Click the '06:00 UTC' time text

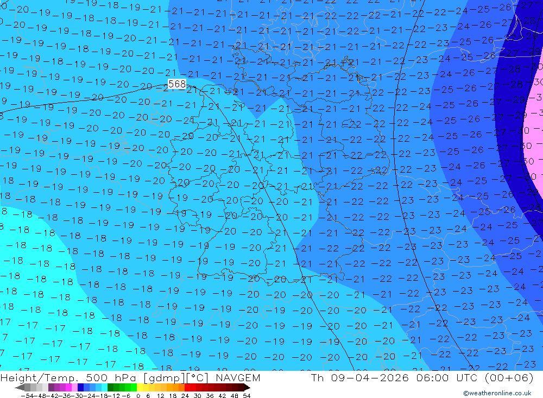click(x=447, y=377)
